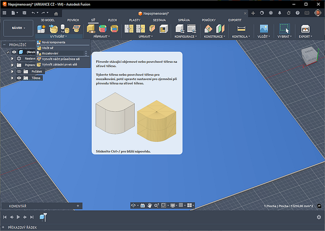Open the EXPORT dropdown menu

coord(305,36)
